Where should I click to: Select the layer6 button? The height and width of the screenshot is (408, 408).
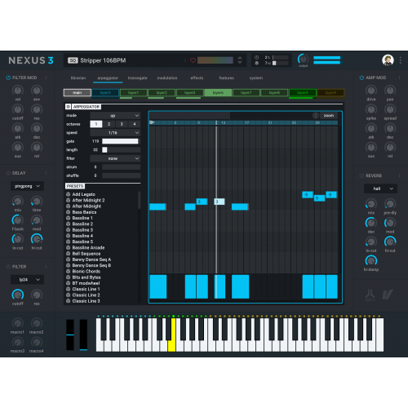pyautogui.click(x=218, y=93)
